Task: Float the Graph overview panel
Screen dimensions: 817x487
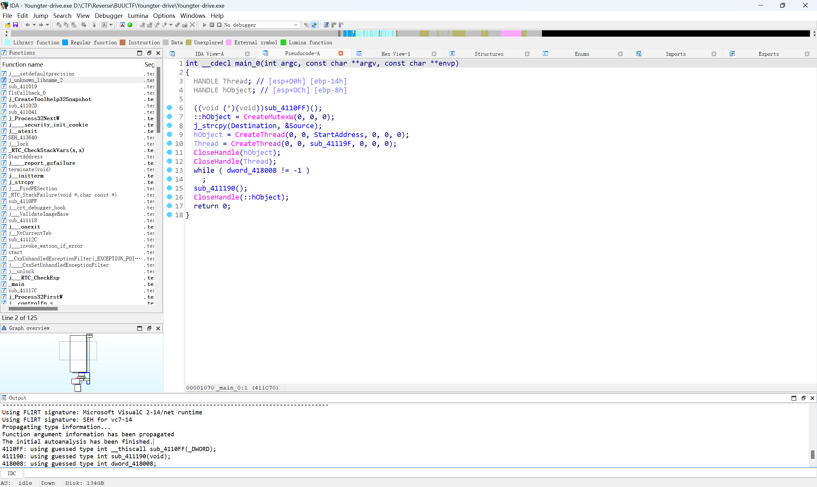Action: click(149, 328)
